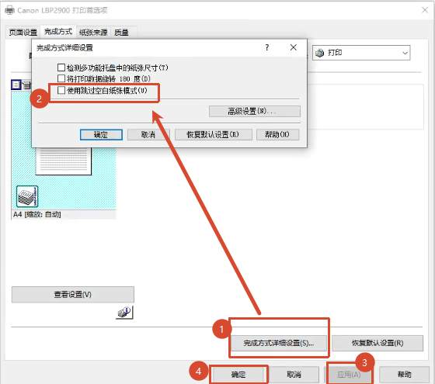Click the A4 [缩放: 自动] preview label
435x384 pixels.
coord(37,214)
